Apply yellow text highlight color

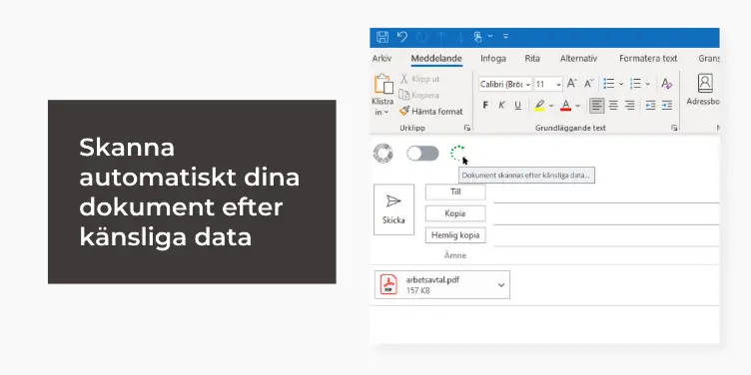coord(539,106)
